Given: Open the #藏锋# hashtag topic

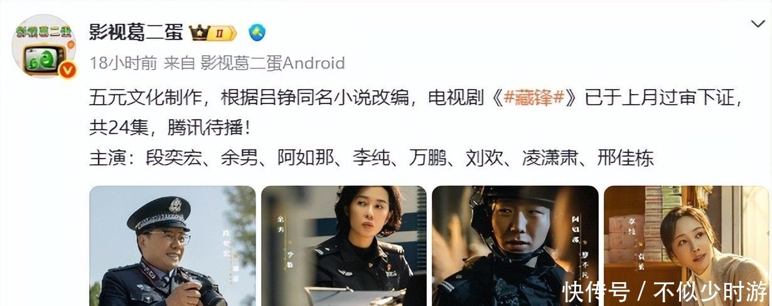Looking at the screenshot, I should coord(531,98).
